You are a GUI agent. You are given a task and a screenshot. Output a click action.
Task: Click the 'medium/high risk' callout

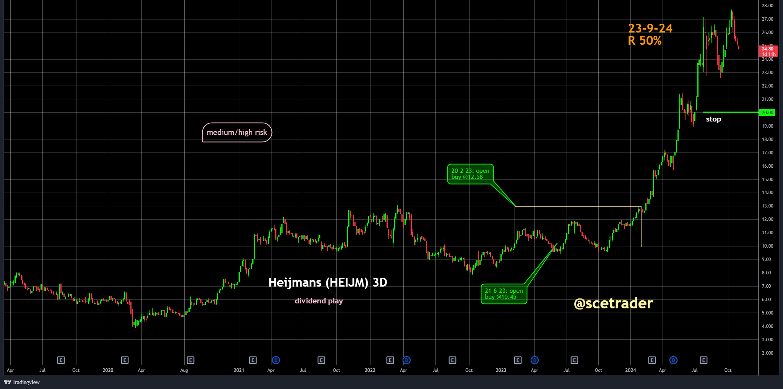237,133
